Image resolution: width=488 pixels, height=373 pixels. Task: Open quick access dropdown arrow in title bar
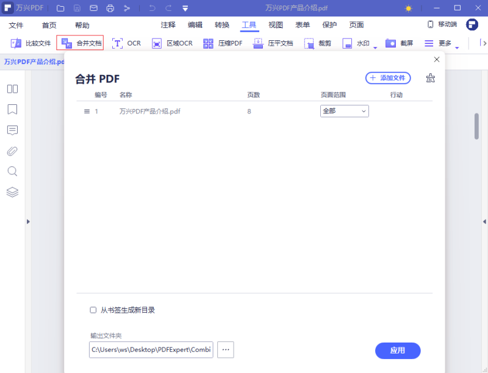click(185, 9)
